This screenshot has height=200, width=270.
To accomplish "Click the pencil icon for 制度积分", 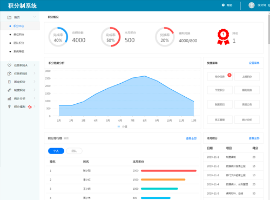I will 9,90.
